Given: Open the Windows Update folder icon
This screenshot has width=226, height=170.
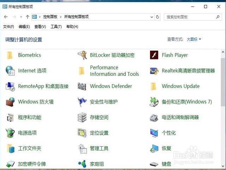Looking at the screenshot, I should (154, 86).
